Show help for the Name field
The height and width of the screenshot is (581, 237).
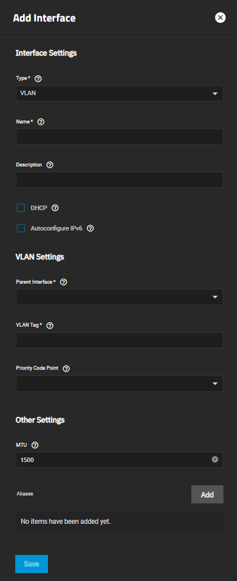coord(41,122)
